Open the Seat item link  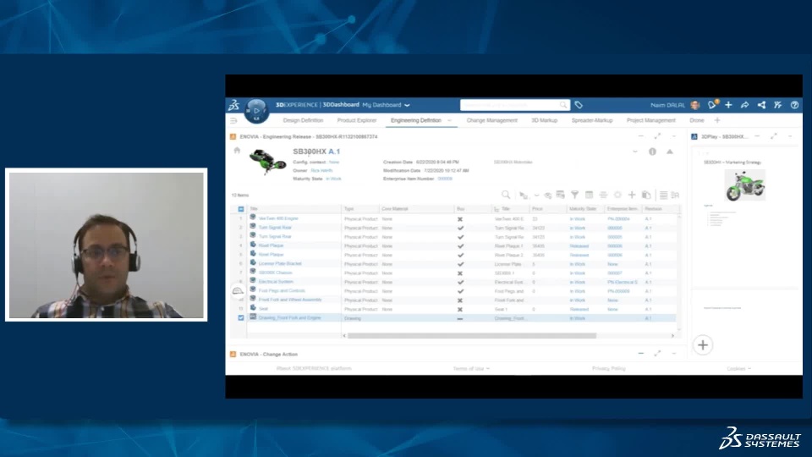click(x=263, y=309)
